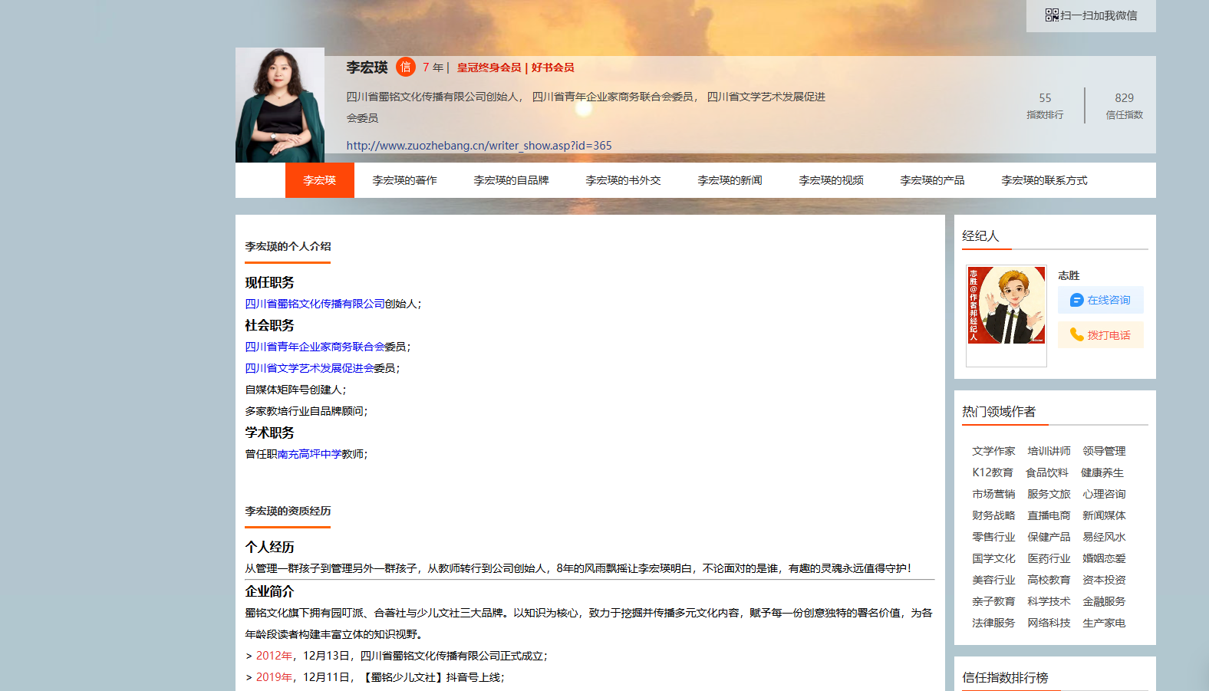
Task: Go to 李宏瑛的自品牌 tab
Action: [511, 180]
